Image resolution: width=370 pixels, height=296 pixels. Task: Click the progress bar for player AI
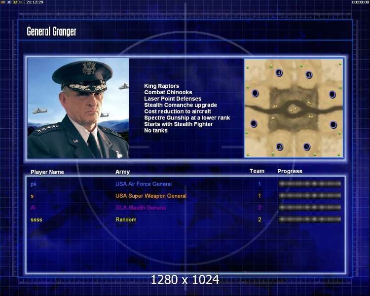pos(310,208)
